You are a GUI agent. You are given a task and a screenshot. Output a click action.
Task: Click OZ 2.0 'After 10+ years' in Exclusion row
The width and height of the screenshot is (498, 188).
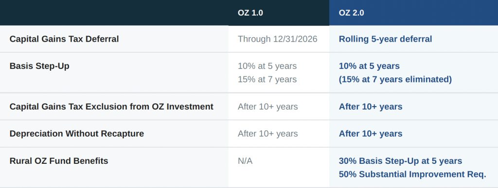[371, 107]
